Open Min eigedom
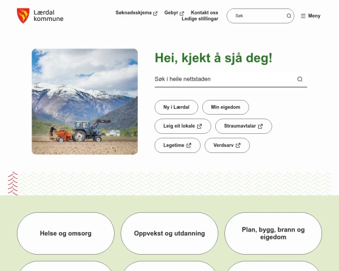Image resolution: width=339 pixels, height=271 pixels. click(x=225, y=107)
